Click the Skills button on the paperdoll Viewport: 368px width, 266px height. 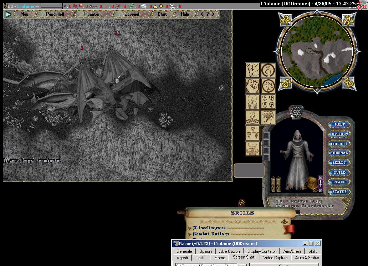pos(339,162)
